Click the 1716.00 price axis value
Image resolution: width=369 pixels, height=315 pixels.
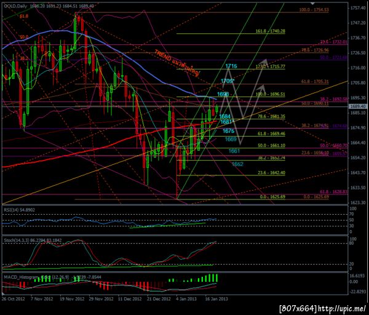coord(358,68)
